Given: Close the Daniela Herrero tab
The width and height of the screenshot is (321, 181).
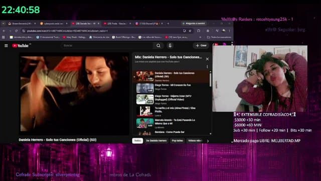Looking at the screenshot, I should pyautogui.click(x=98, y=24).
